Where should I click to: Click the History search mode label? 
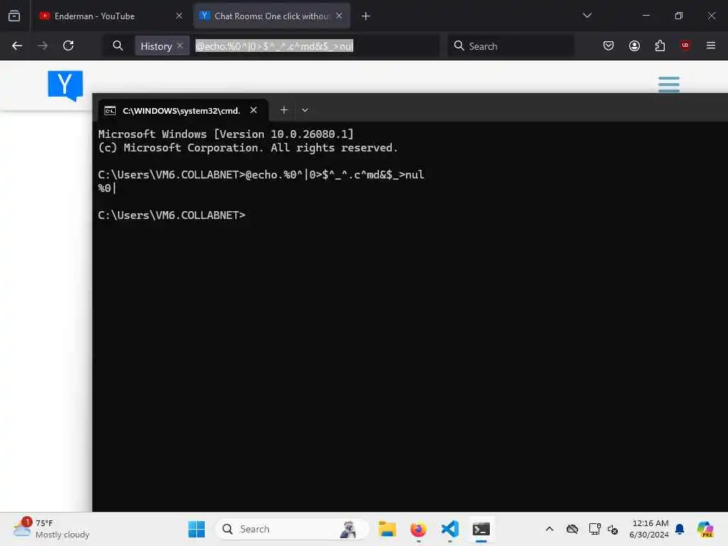point(156,46)
